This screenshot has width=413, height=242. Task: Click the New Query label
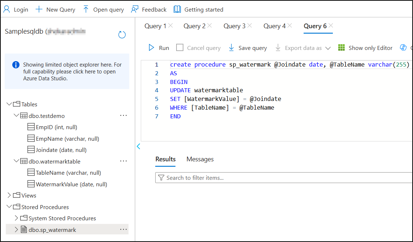61,10
